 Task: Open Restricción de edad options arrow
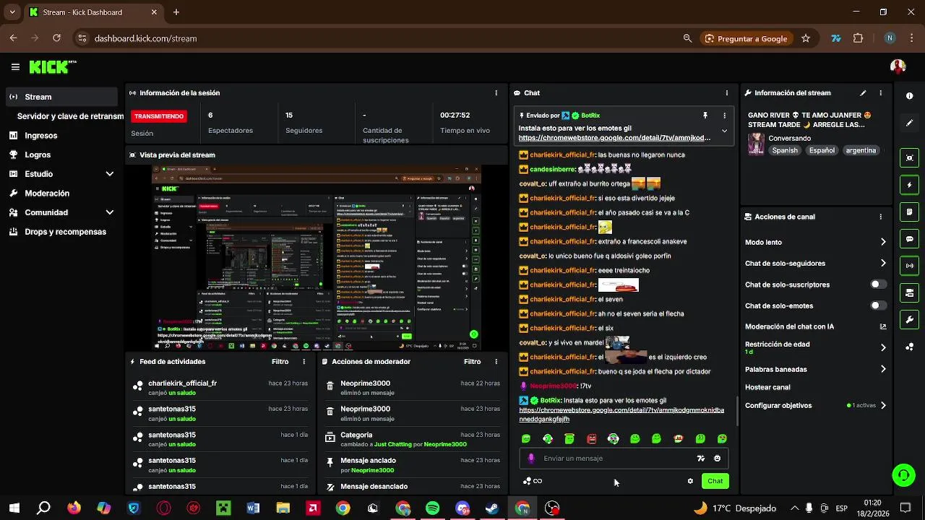point(882,347)
